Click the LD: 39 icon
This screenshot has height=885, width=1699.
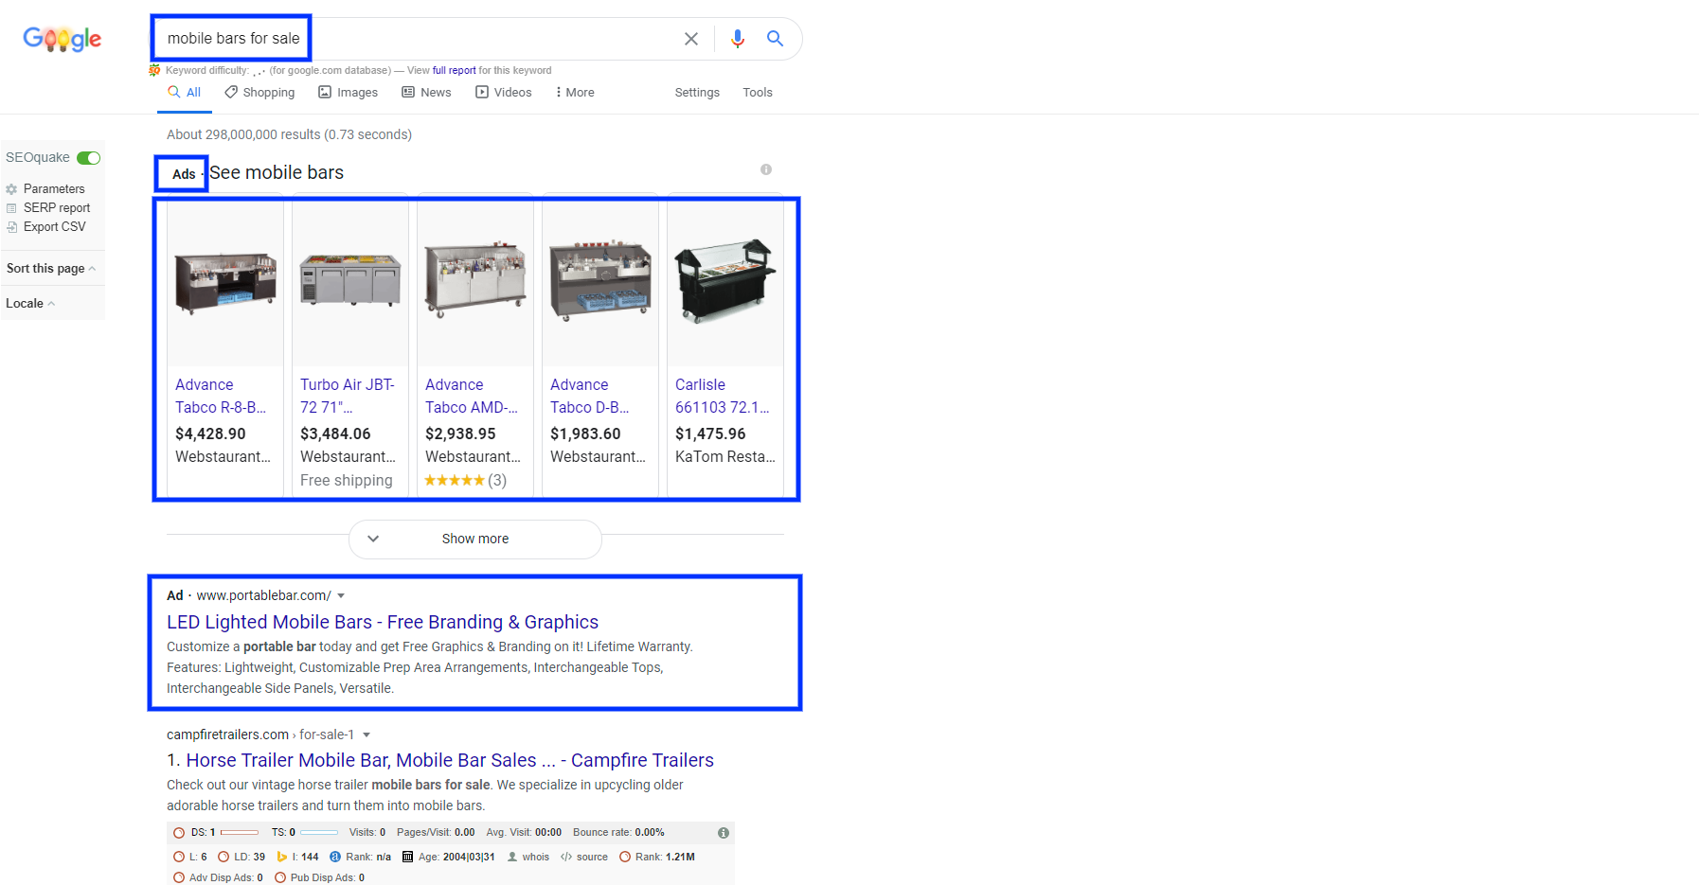224,857
